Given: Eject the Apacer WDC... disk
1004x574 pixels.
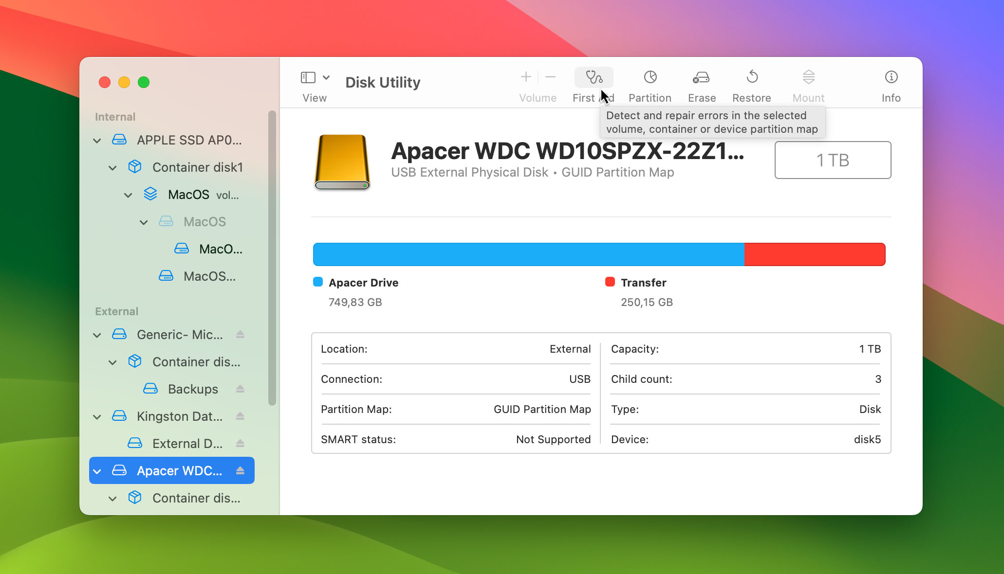Looking at the screenshot, I should [x=240, y=470].
